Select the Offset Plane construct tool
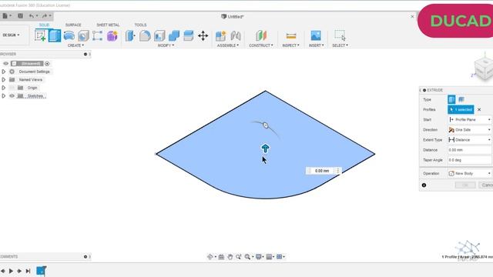Viewport: 493px width, 277px height. tap(261, 36)
